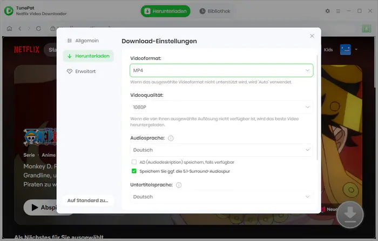Click the Abspielen play button

pos(40,207)
